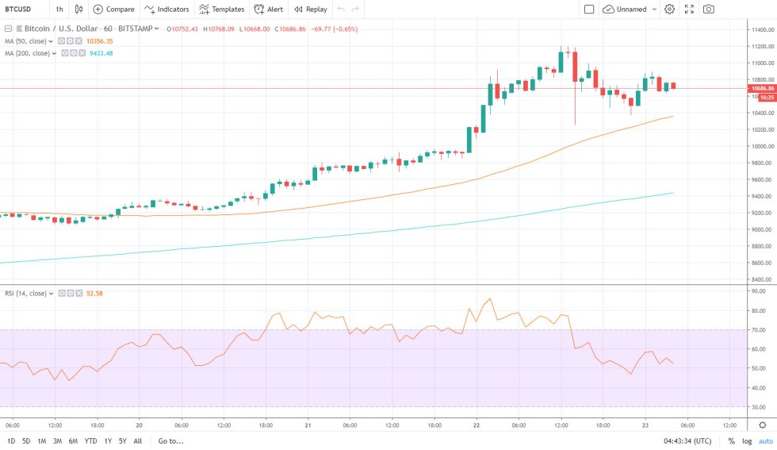Start bar Replay mode
This screenshot has width=777, height=450.
tap(311, 9)
